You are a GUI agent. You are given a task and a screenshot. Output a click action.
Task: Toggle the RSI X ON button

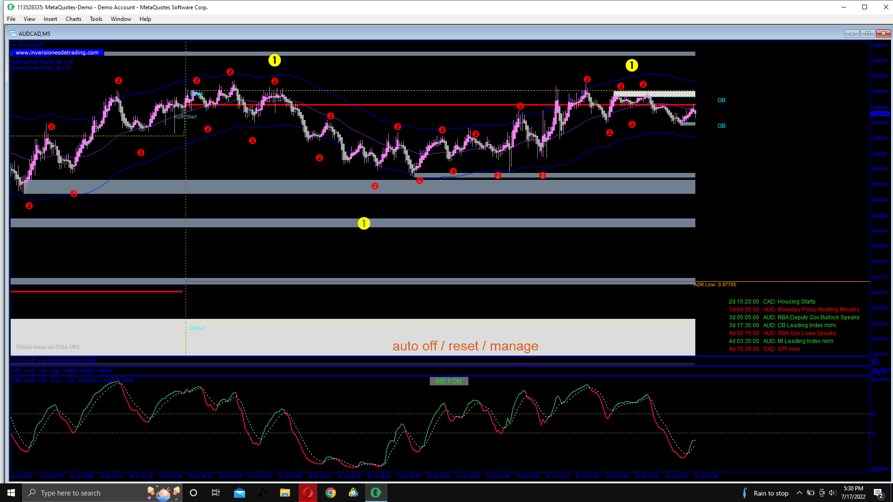448,381
